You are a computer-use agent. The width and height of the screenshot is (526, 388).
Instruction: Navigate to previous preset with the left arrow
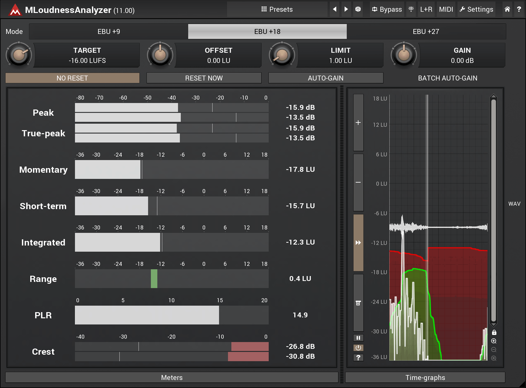[334, 9]
